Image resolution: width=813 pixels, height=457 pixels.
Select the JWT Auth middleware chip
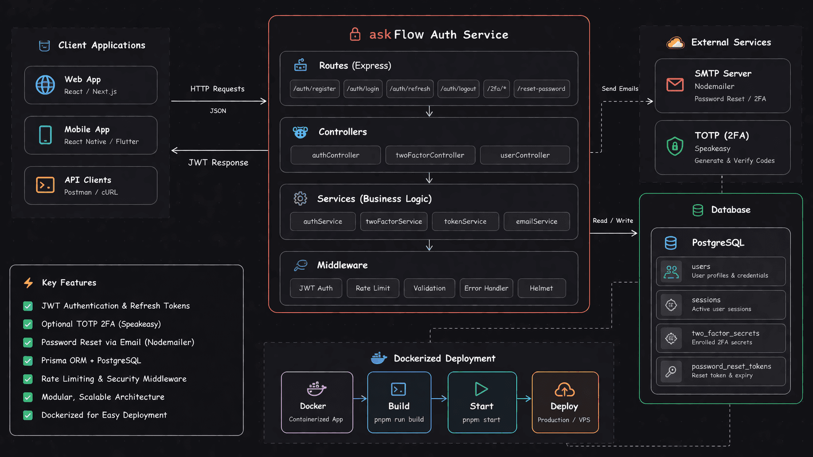[316, 288]
